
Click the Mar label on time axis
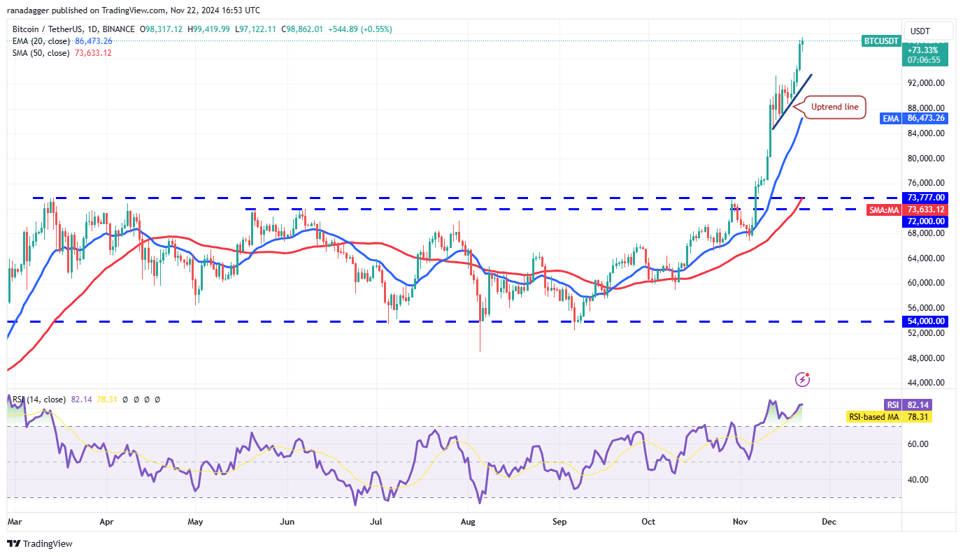(x=15, y=521)
